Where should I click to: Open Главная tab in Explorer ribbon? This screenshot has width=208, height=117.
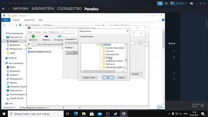point(16,20)
